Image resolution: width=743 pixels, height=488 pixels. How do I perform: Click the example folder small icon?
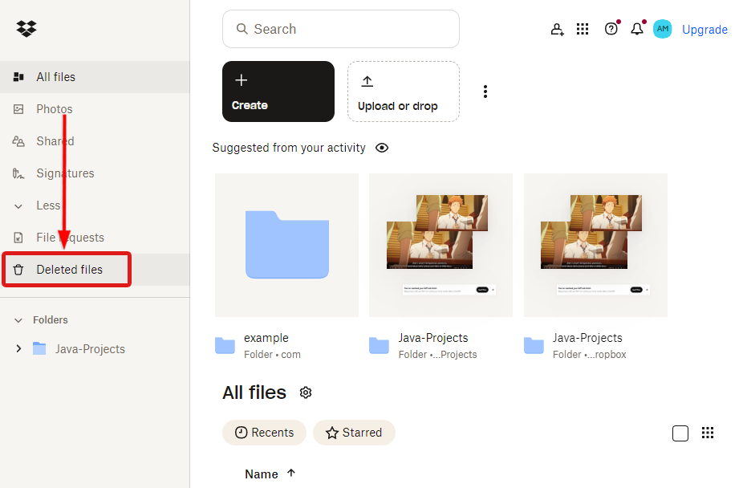(225, 346)
